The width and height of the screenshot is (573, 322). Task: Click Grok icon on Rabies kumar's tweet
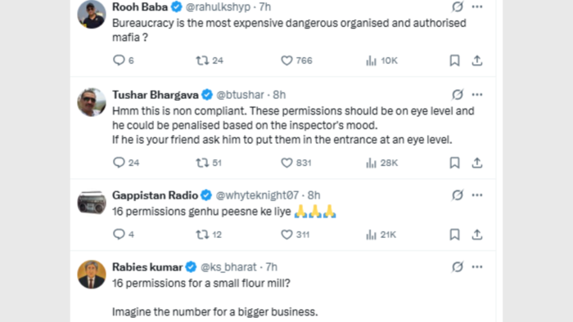[x=457, y=267]
